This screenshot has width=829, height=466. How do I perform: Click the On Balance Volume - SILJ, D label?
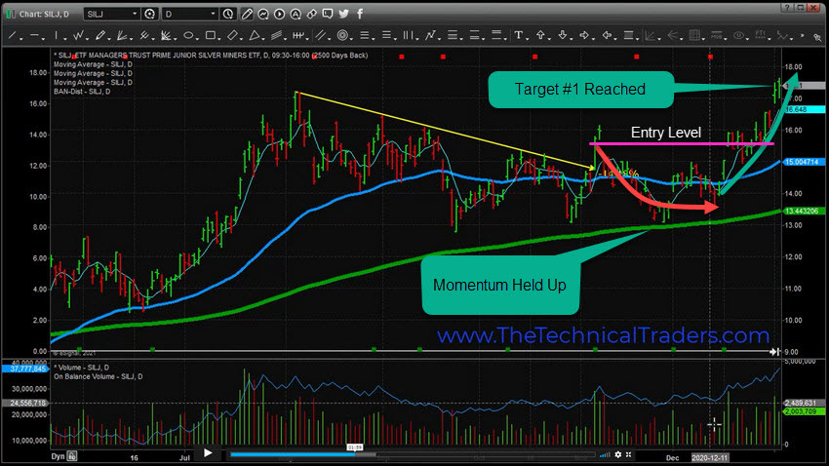coord(98,376)
